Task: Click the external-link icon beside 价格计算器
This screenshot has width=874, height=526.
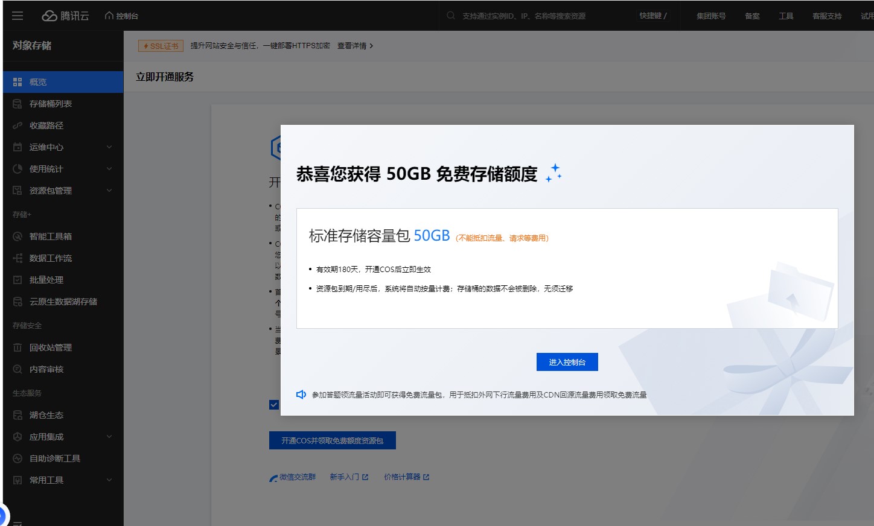Action: tap(426, 477)
